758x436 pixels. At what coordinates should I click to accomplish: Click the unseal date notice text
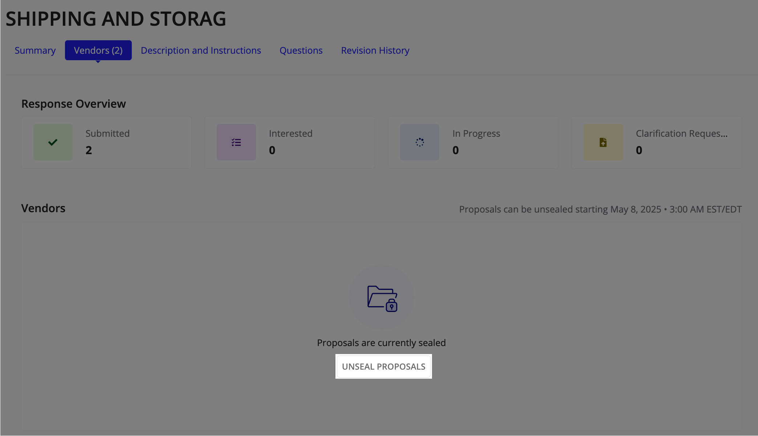(600, 209)
